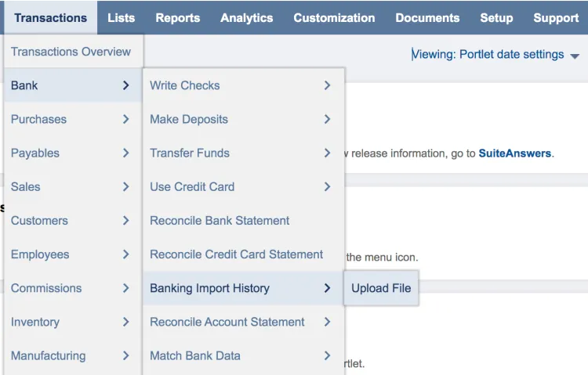This screenshot has height=375, width=588.
Task: Open the Setup menu tab
Action: [496, 17]
